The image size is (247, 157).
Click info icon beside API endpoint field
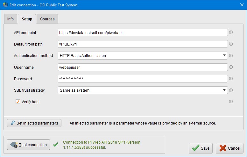231,32
